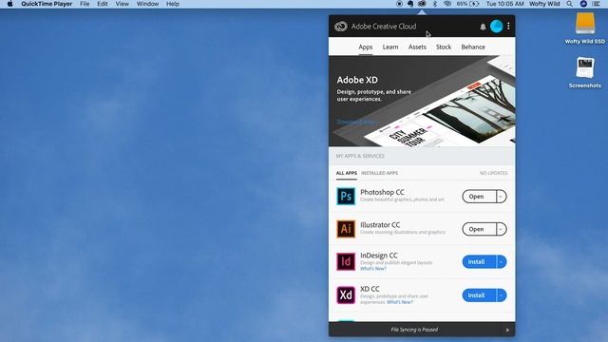Click the Illustrator CC app icon
Screen dimensions: 608x342
(x=346, y=229)
